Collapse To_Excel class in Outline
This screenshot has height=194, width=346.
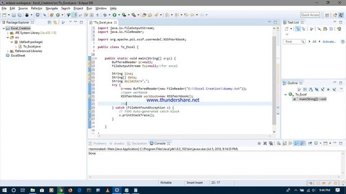[285, 95]
